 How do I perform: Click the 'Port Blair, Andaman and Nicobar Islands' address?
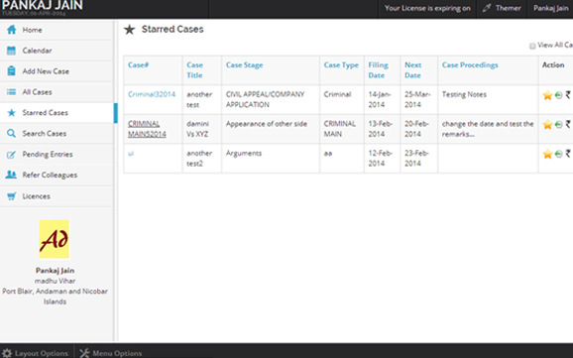click(x=55, y=297)
